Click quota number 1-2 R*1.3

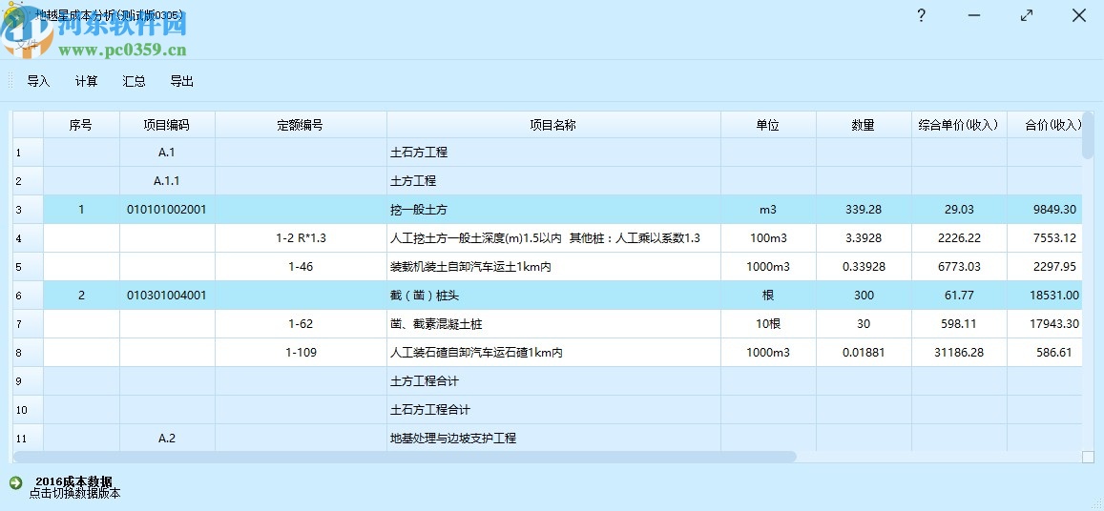coord(301,238)
